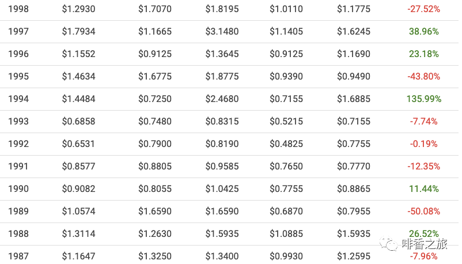Select the -0.19% value for 1992
Image resolution: width=462 pixels, height=264 pixels.
pyautogui.click(x=424, y=144)
